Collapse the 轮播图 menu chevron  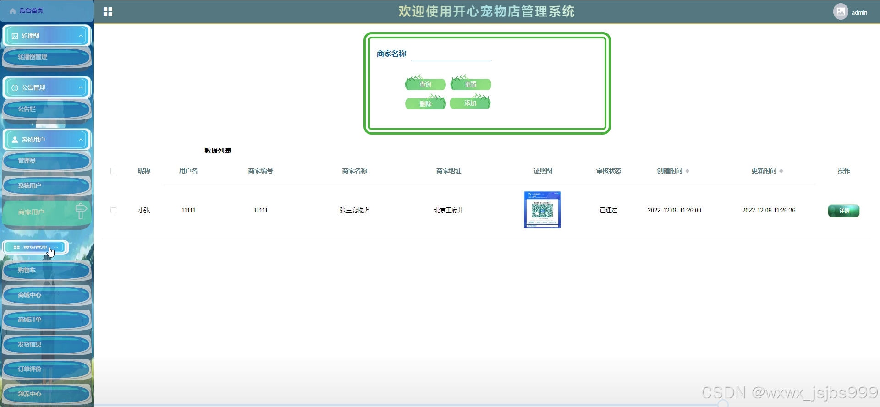[x=81, y=36]
